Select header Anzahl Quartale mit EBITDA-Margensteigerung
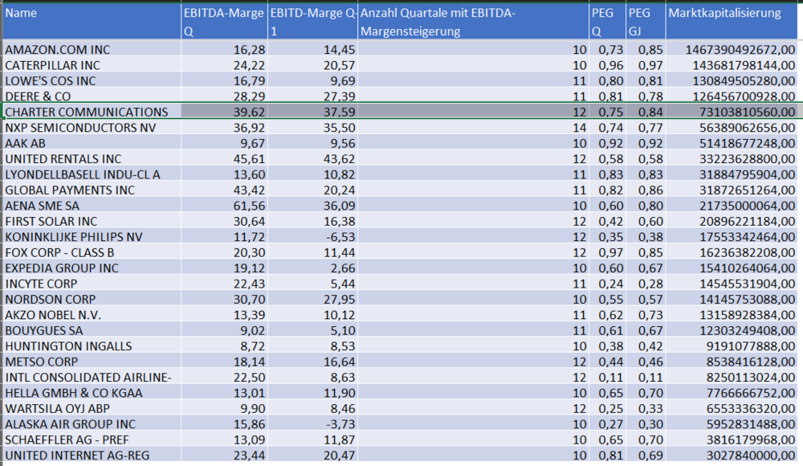The width and height of the screenshot is (803, 466). point(473,22)
